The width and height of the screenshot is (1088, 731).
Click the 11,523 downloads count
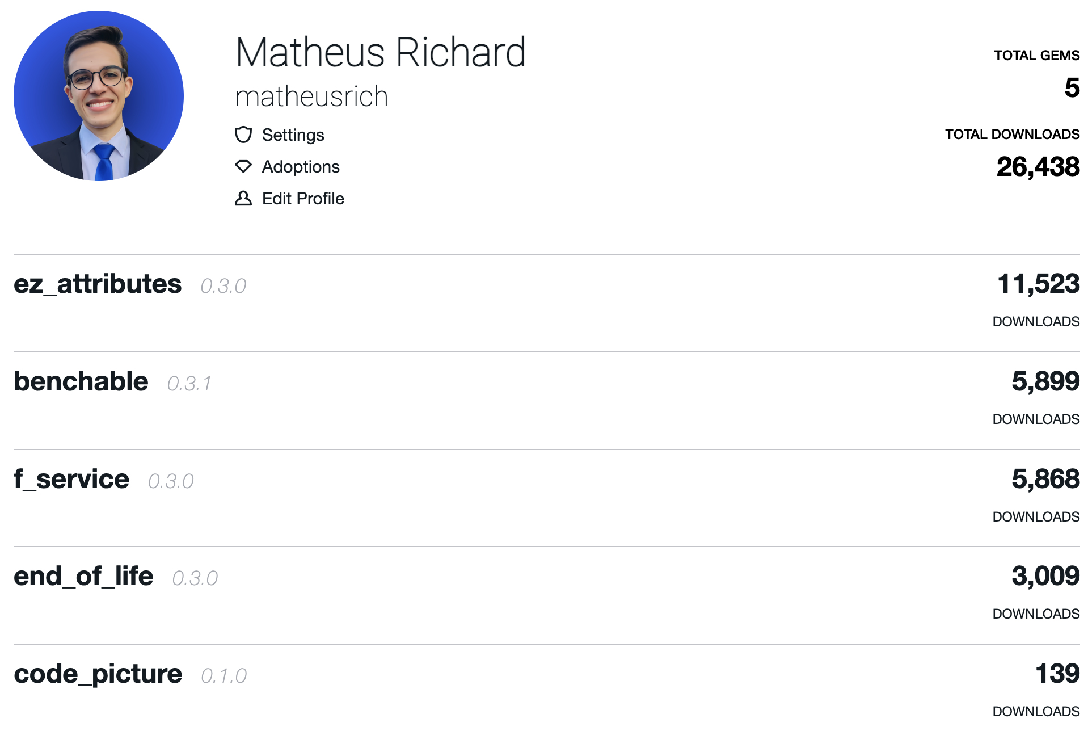pos(1038,284)
